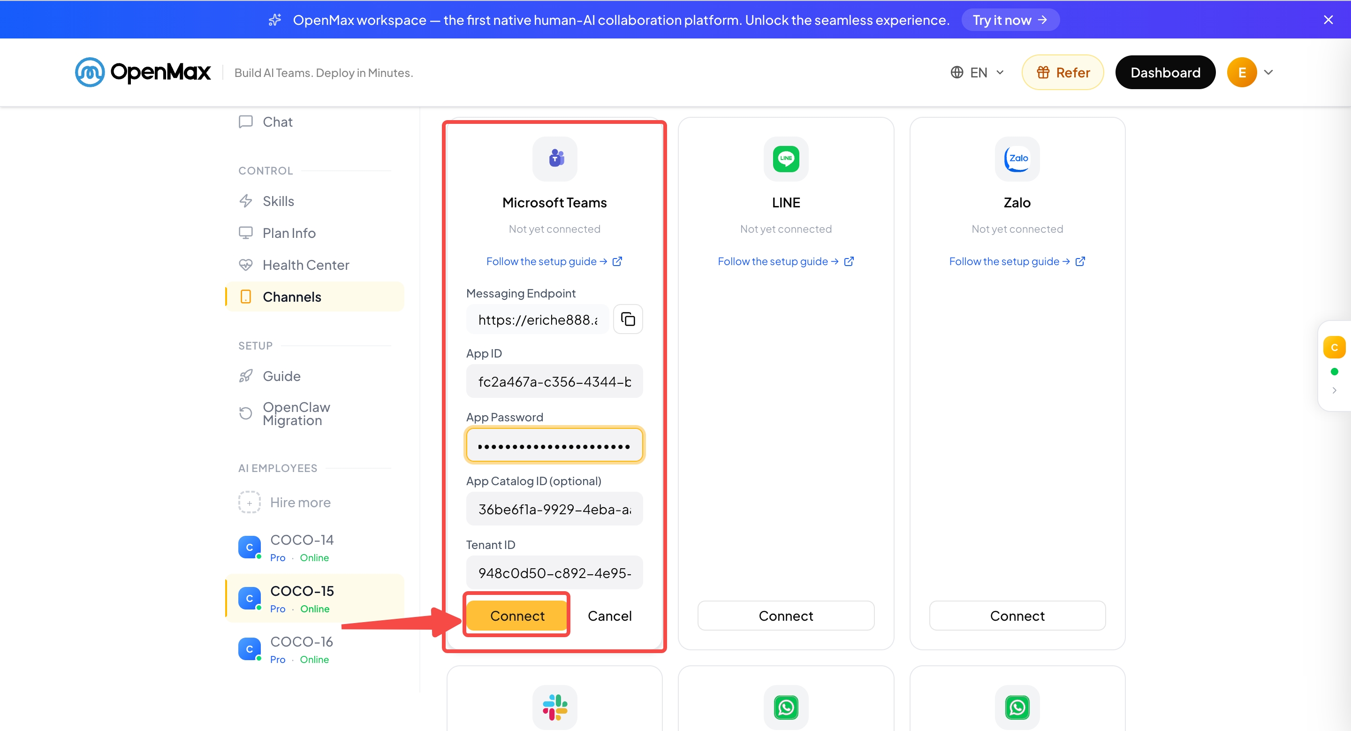Click the COCO-14 avatar icon

[249, 547]
